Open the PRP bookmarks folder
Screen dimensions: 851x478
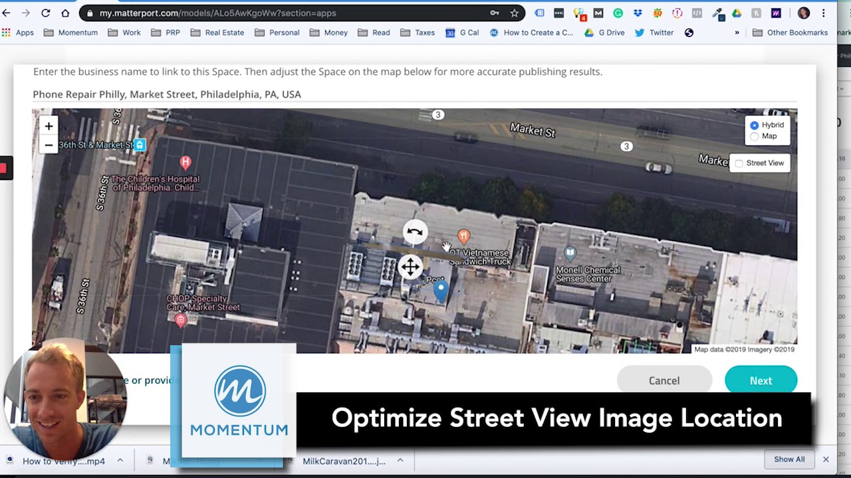[x=165, y=33]
